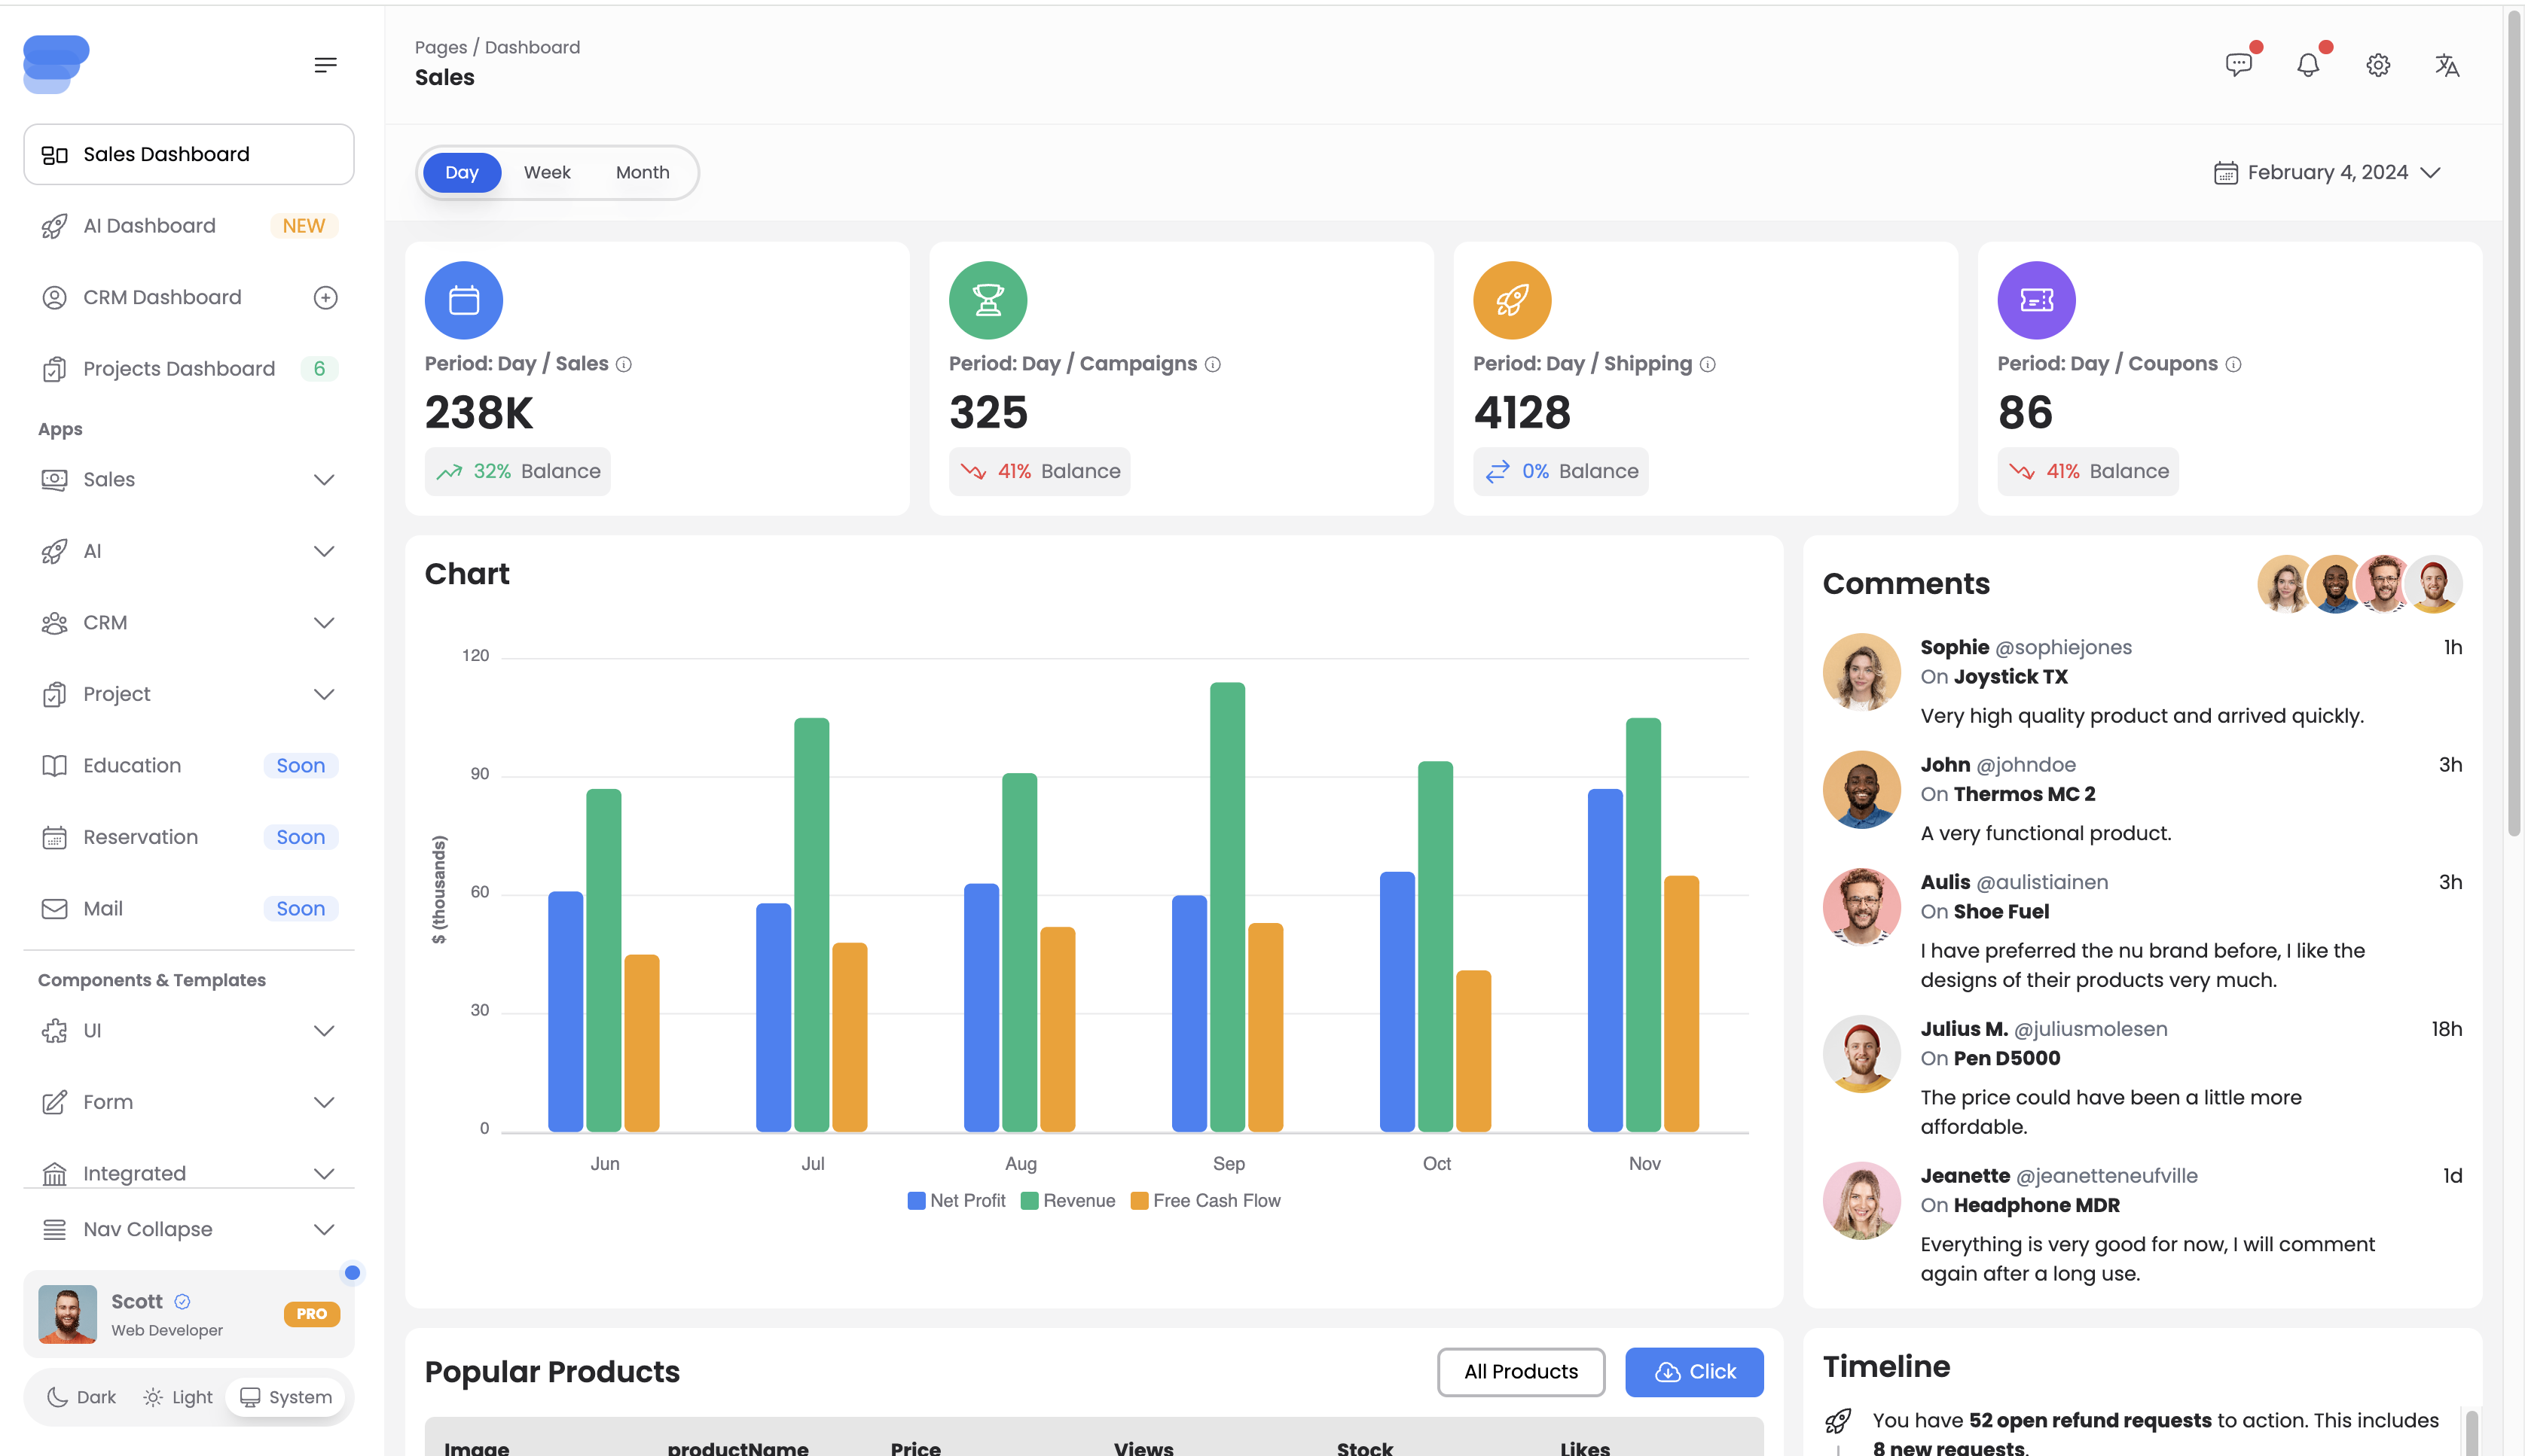
Task: Click the blue Click button
Action: 1693,1372
